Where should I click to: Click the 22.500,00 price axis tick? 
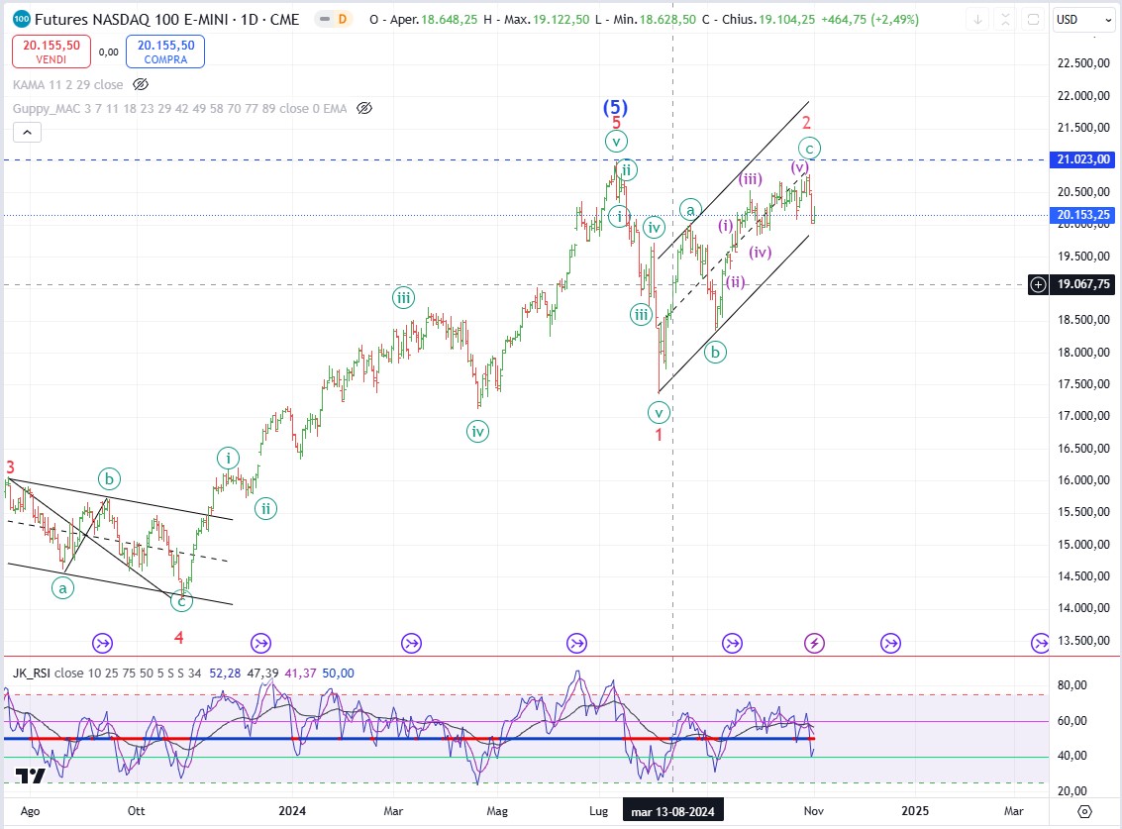point(1083,63)
